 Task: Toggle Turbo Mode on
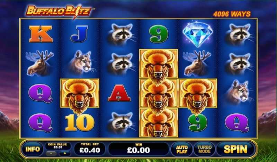tap(204, 149)
